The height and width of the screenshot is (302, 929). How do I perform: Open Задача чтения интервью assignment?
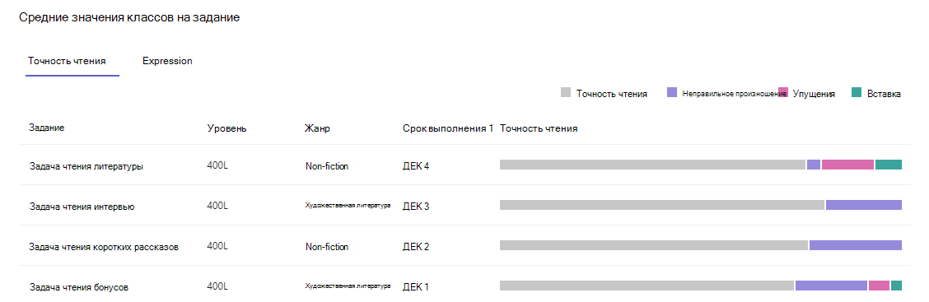pos(82,207)
